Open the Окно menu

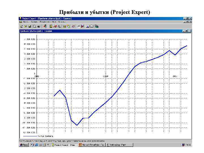tap(54, 22)
